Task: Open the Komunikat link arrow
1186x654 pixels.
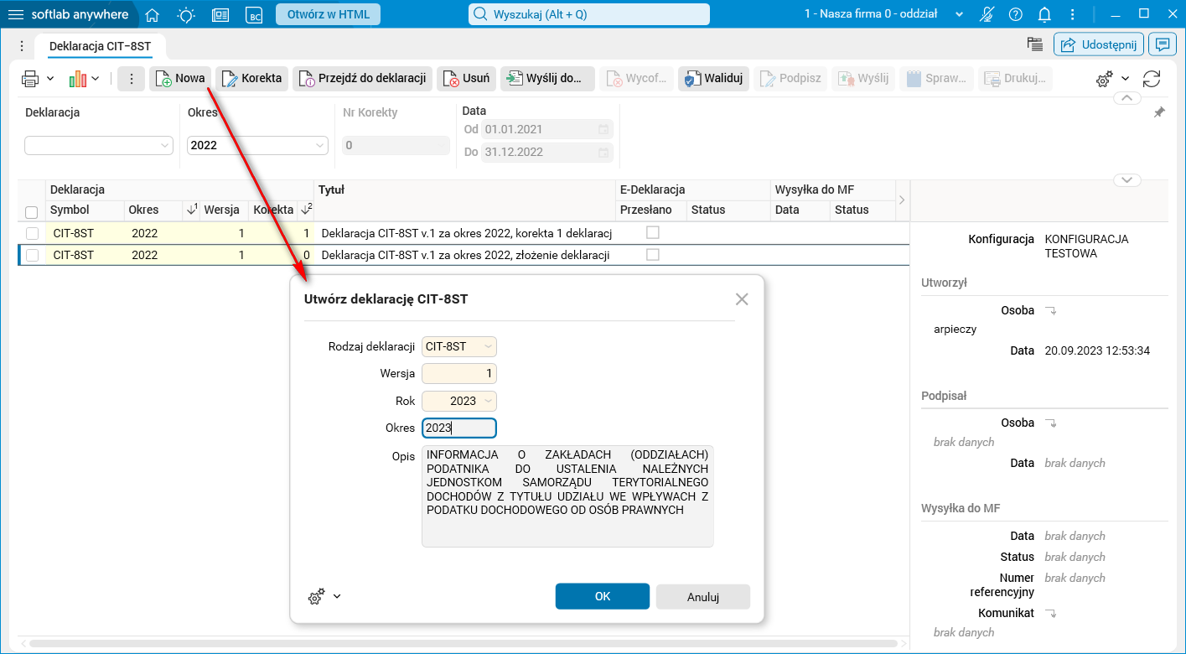Action: point(1051,614)
